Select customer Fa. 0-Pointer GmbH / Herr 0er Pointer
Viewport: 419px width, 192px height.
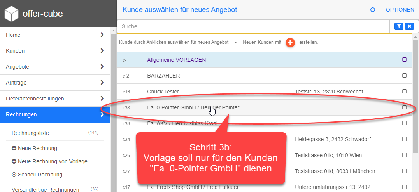pos(193,107)
